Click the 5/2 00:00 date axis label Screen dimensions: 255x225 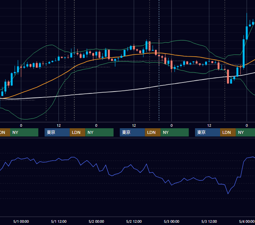tap(96, 221)
